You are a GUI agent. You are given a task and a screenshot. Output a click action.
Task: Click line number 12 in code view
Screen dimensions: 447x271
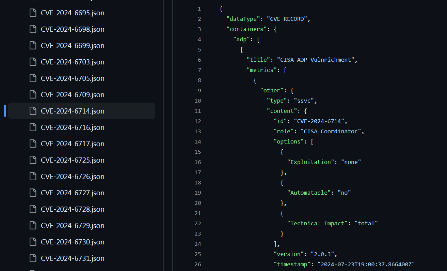pos(198,121)
